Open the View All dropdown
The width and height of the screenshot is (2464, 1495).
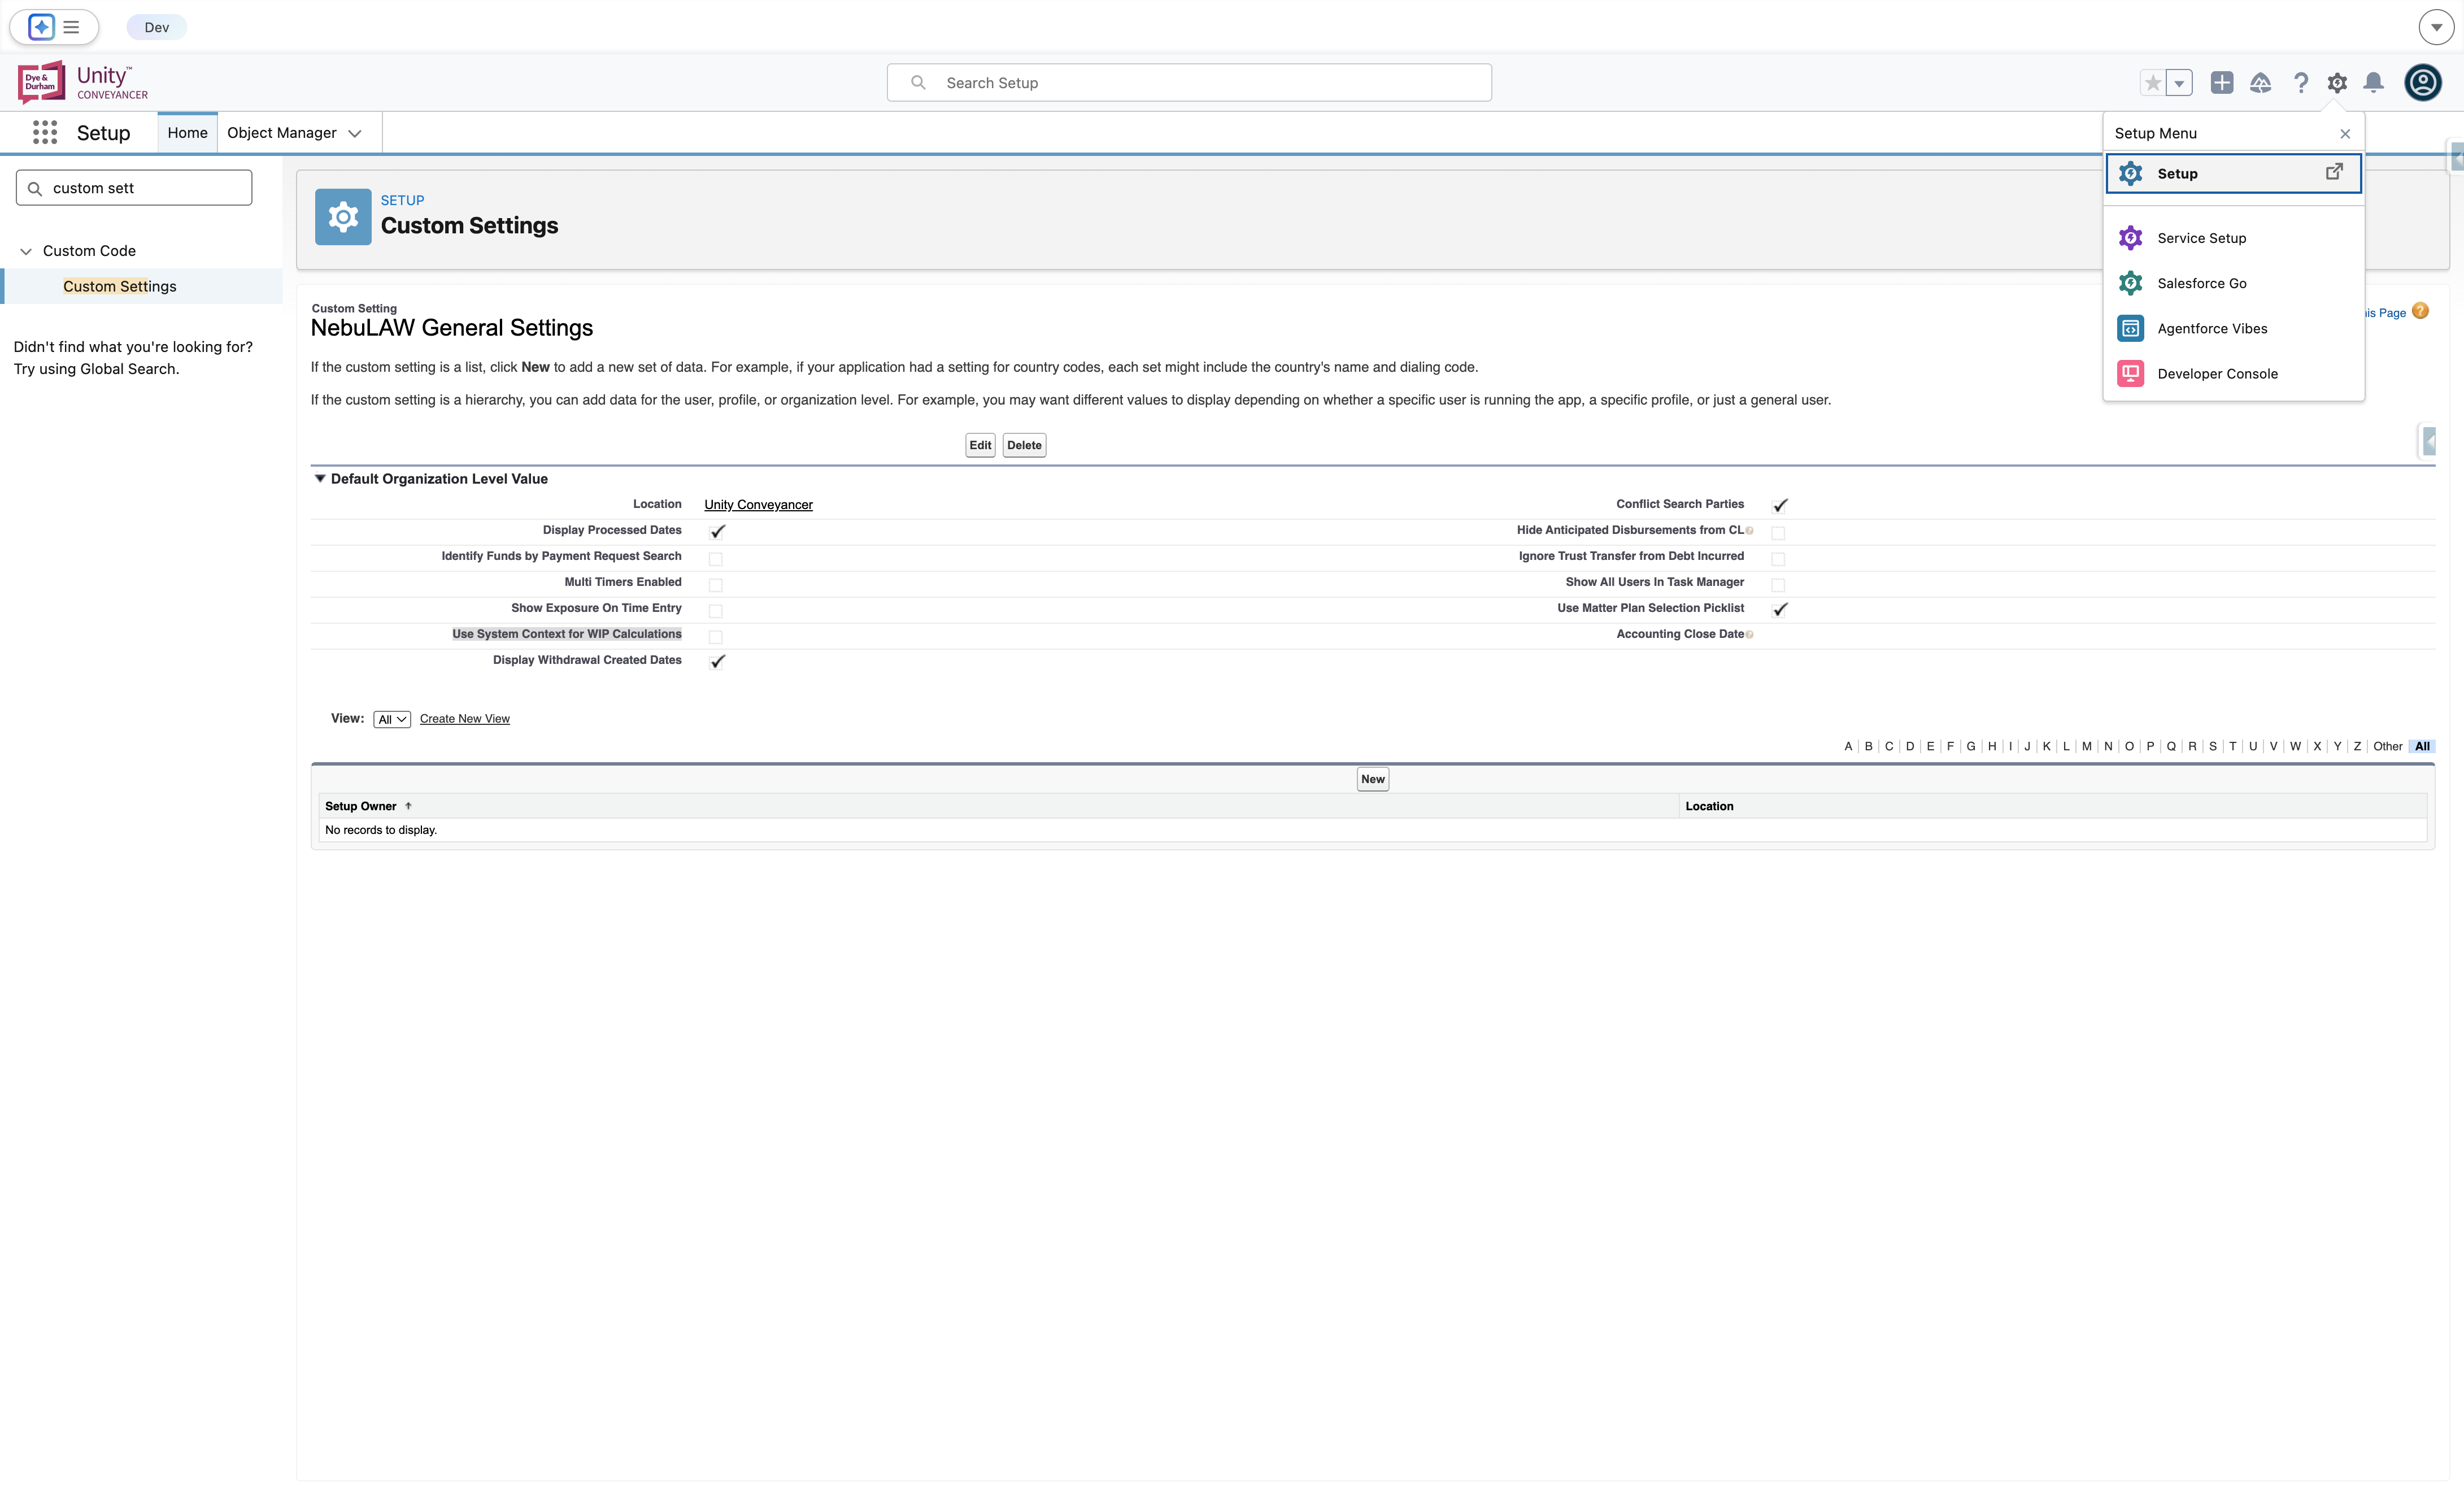click(392, 719)
